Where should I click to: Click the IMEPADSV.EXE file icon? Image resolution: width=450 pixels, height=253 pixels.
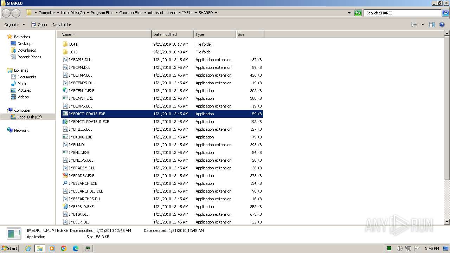pyautogui.click(x=65, y=176)
